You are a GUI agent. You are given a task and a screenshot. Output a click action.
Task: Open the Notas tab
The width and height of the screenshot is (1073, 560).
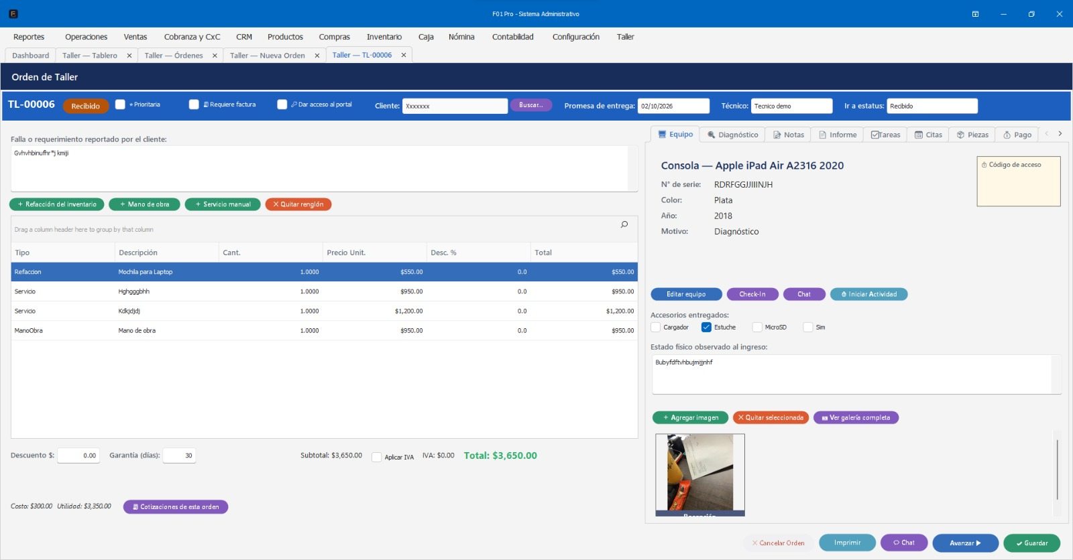pos(788,135)
